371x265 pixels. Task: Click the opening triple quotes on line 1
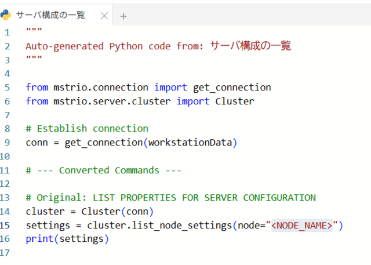click(34, 30)
